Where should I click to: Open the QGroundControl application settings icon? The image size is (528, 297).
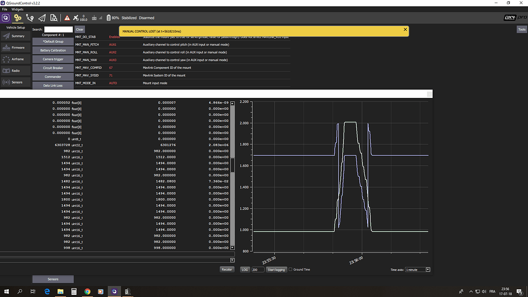click(x=6, y=18)
